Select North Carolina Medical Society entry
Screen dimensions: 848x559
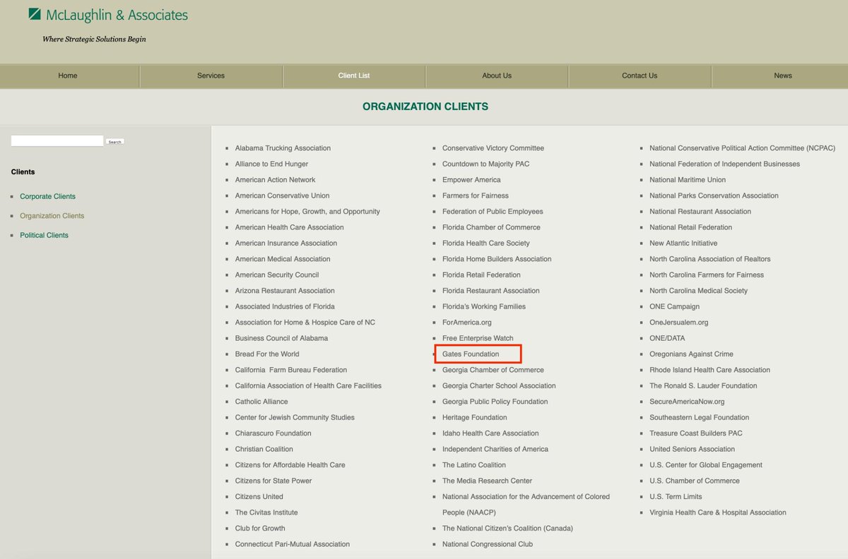coord(698,291)
